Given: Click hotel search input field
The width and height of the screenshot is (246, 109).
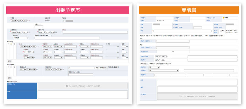Looking at the screenshot, I should 81,68.
